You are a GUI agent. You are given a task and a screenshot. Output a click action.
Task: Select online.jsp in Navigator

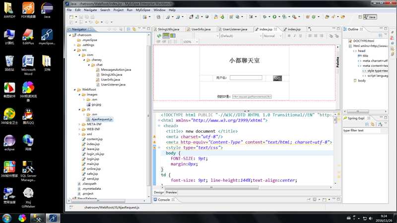[93, 169]
